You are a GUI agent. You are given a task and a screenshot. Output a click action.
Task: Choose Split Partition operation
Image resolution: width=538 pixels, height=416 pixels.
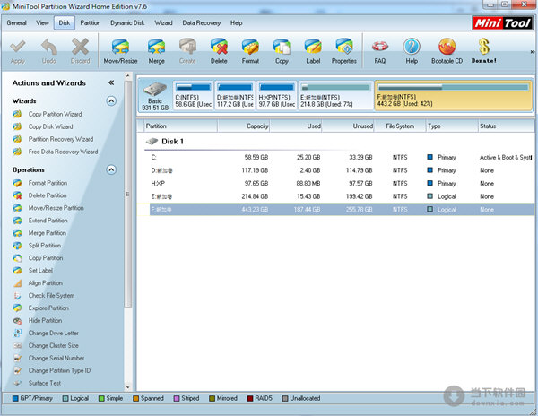tap(45, 246)
